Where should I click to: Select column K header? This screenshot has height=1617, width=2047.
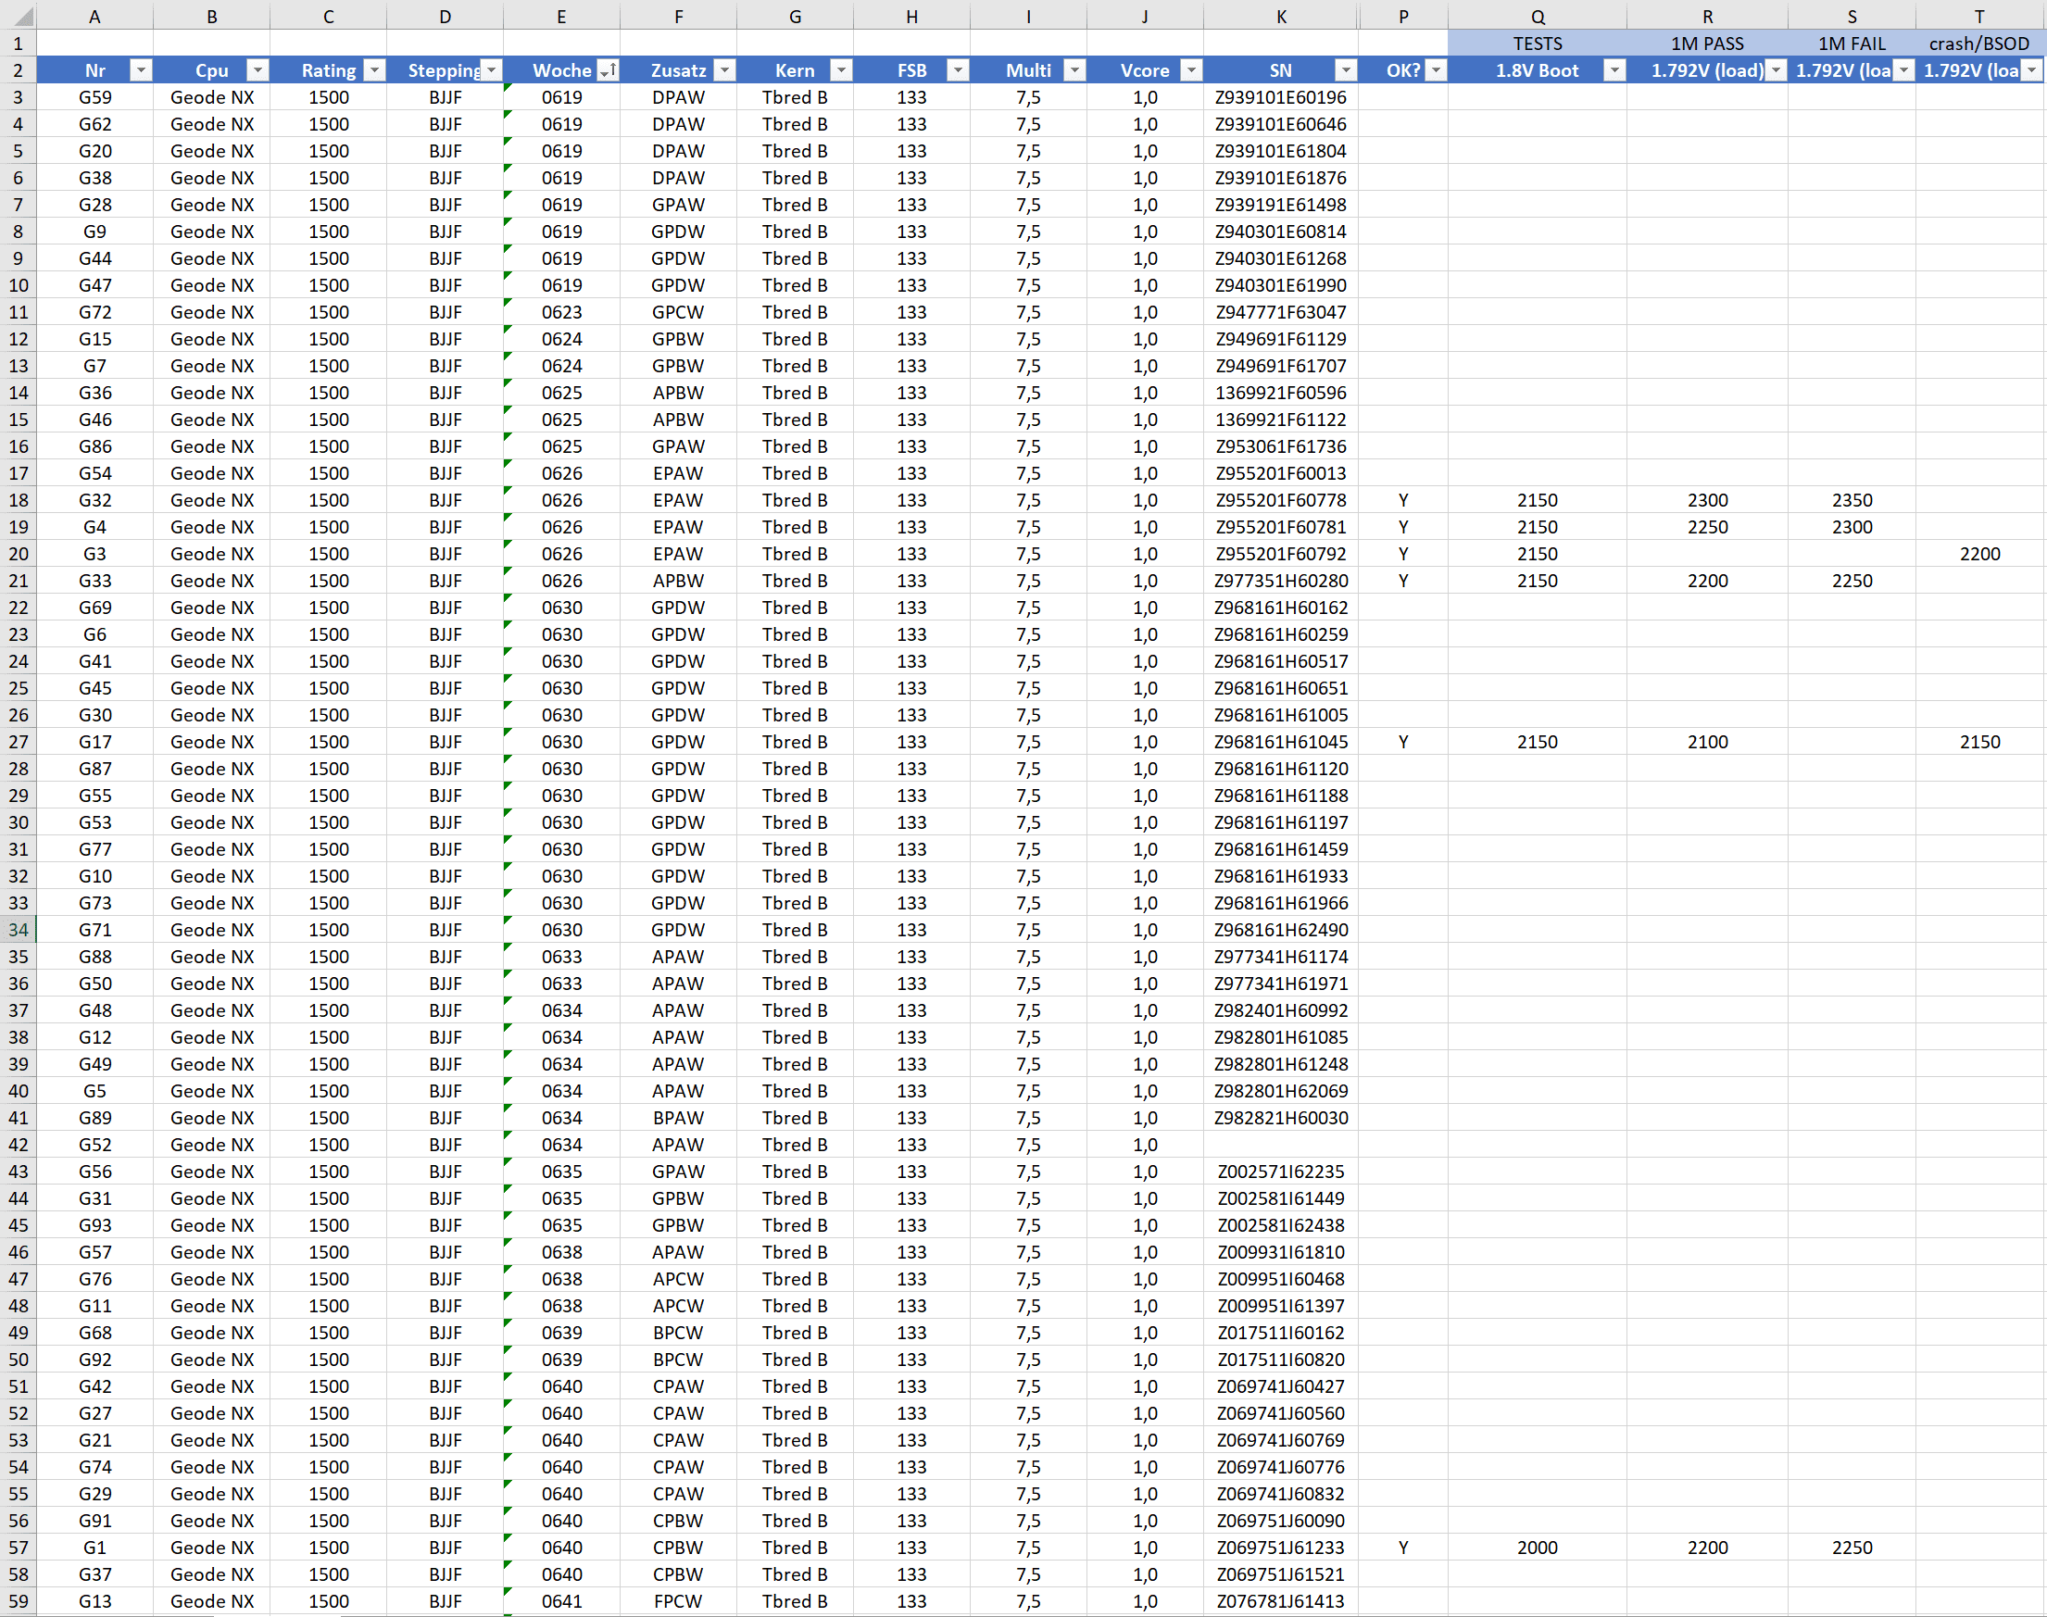point(1281,16)
